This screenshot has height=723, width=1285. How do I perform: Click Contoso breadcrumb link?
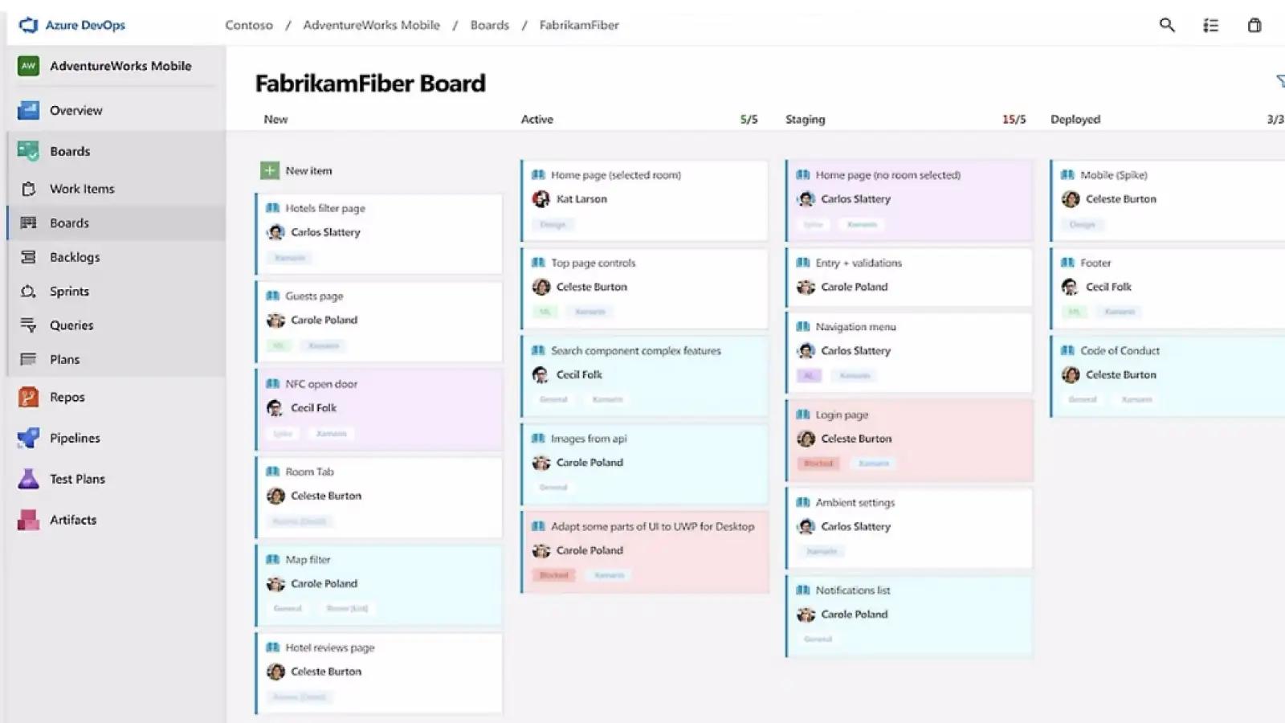pos(249,25)
